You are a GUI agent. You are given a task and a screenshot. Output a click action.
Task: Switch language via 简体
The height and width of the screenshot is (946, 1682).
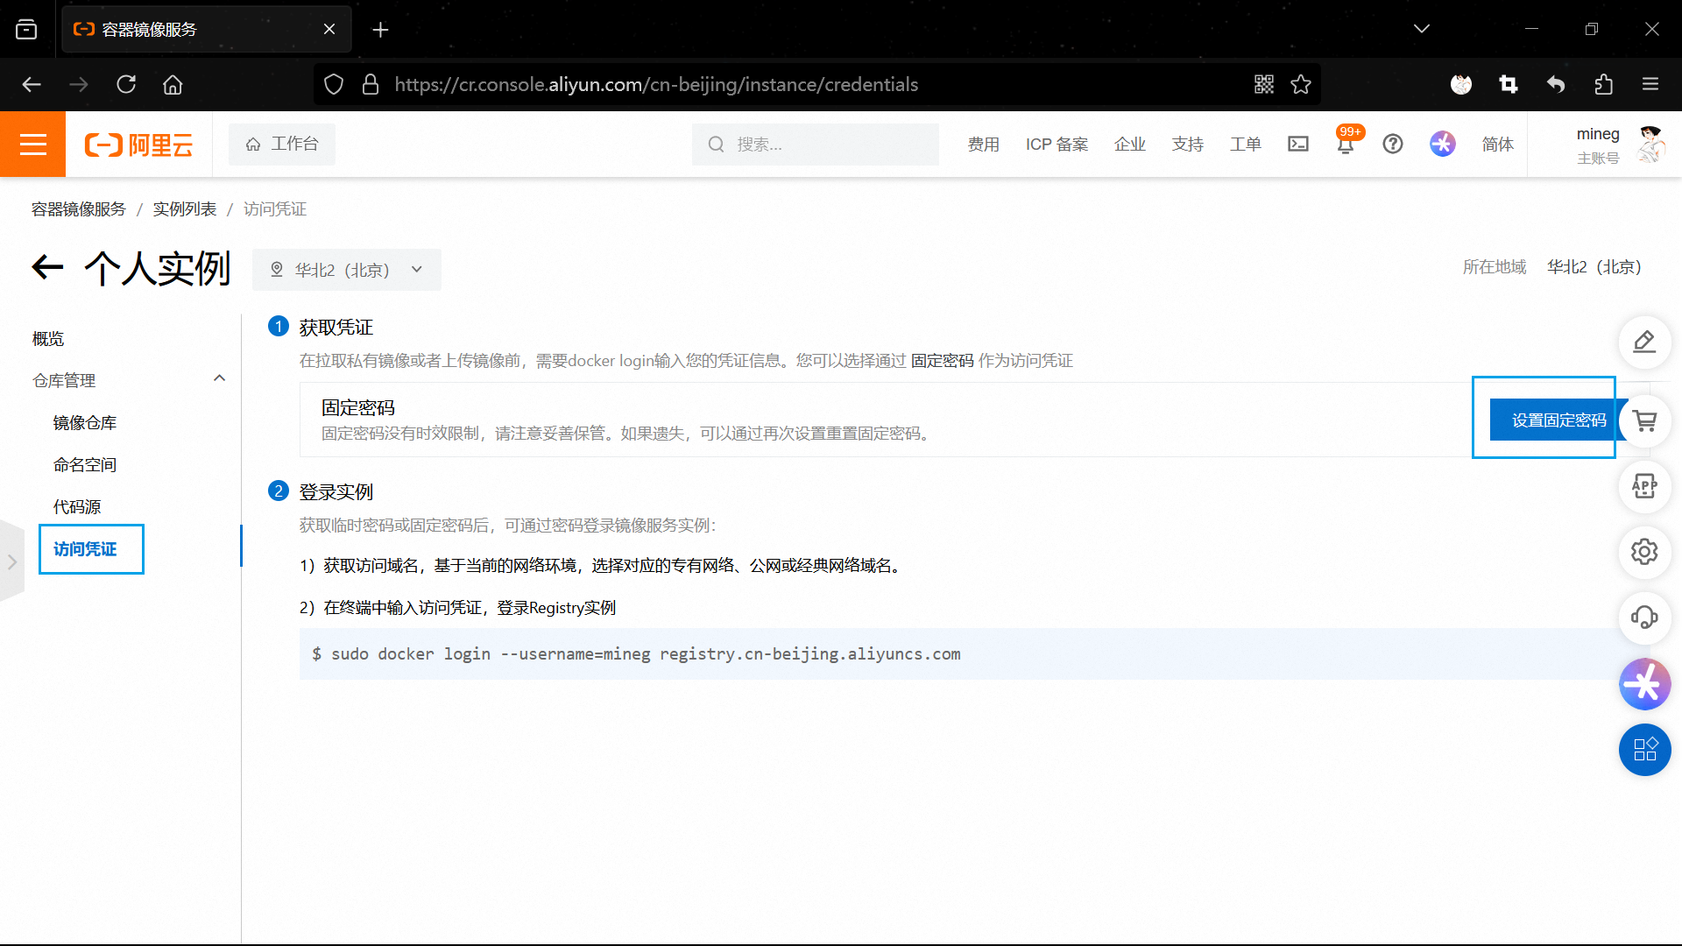point(1497,144)
